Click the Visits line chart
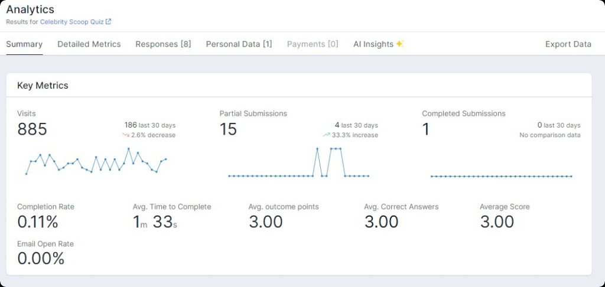The image size is (605, 287). (x=96, y=161)
